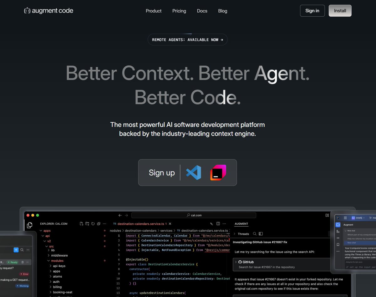Screen dimensions: 376x297
Task: Open the Docs link
Action: click(x=202, y=11)
